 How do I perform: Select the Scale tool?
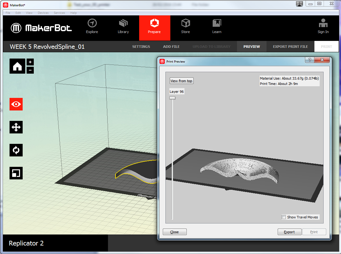click(16, 173)
